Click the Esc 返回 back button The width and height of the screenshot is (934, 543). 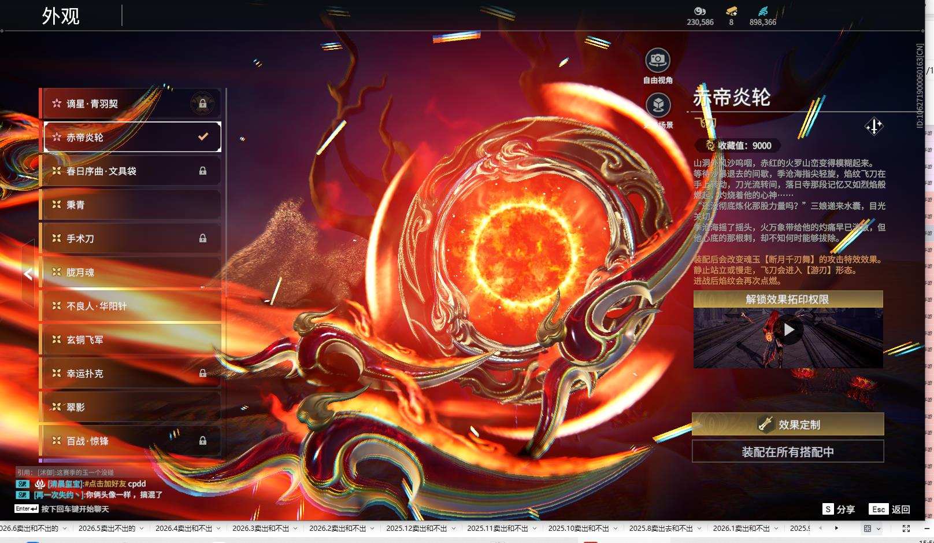(x=889, y=509)
